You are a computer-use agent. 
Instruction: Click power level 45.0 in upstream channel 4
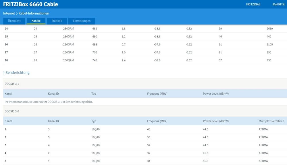[205, 153]
